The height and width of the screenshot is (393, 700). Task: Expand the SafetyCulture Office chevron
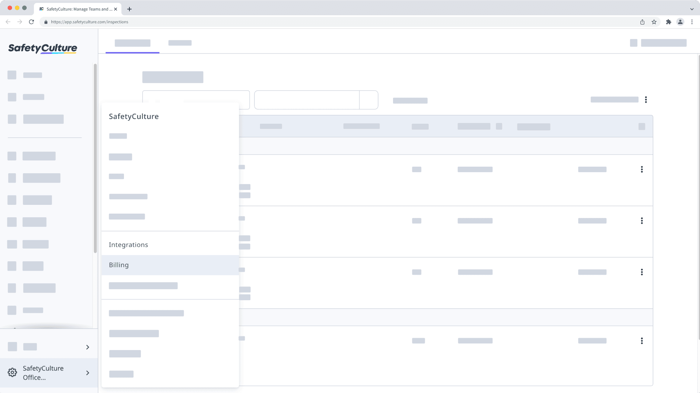tap(87, 373)
